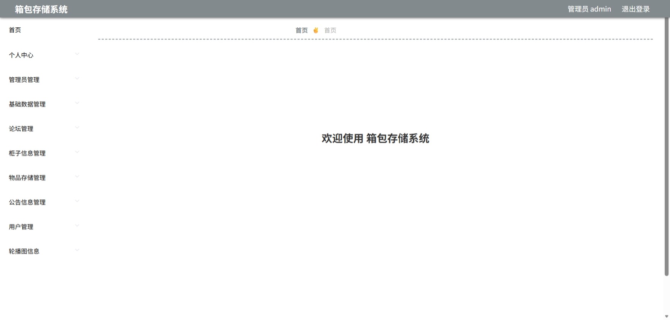This screenshot has height=320, width=670.
Task: Expand the 公告信息管理 chevron arrow
Action: tap(77, 201)
